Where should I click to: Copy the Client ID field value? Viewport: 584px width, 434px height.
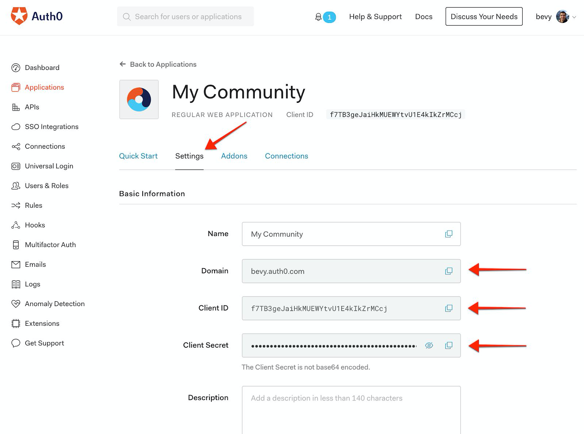click(449, 308)
